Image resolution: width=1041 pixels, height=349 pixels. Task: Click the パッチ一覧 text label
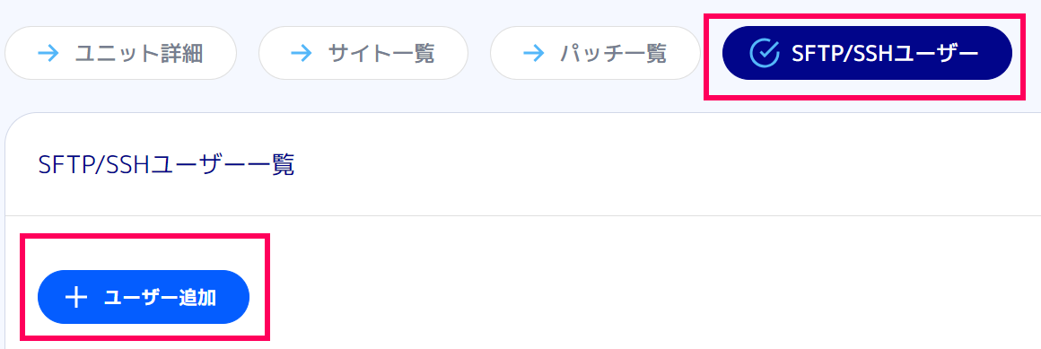coord(613,53)
